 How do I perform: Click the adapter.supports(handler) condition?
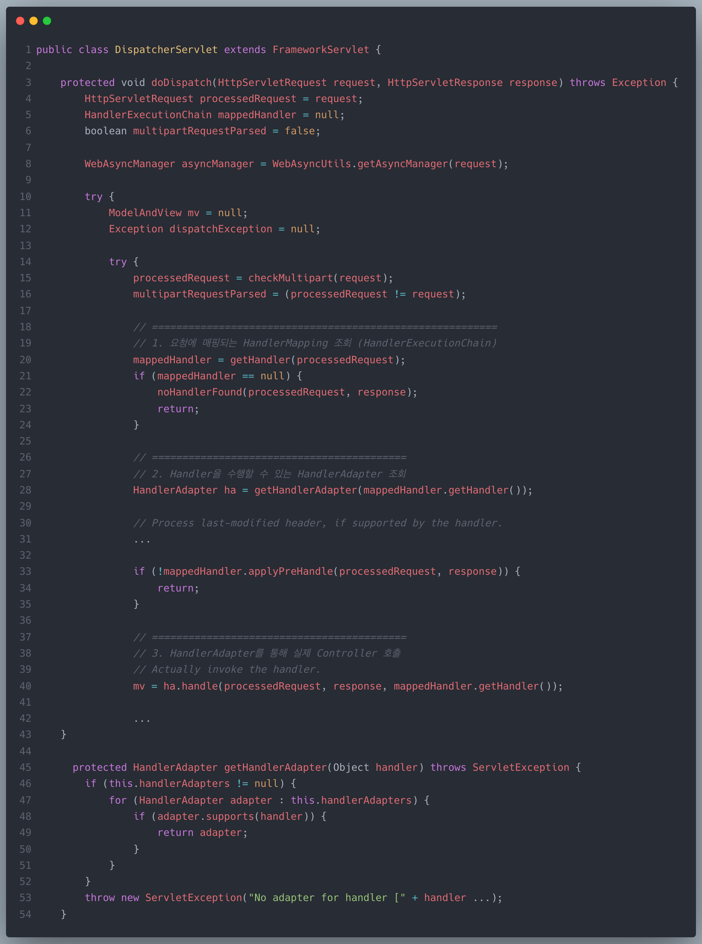[x=230, y=816]
